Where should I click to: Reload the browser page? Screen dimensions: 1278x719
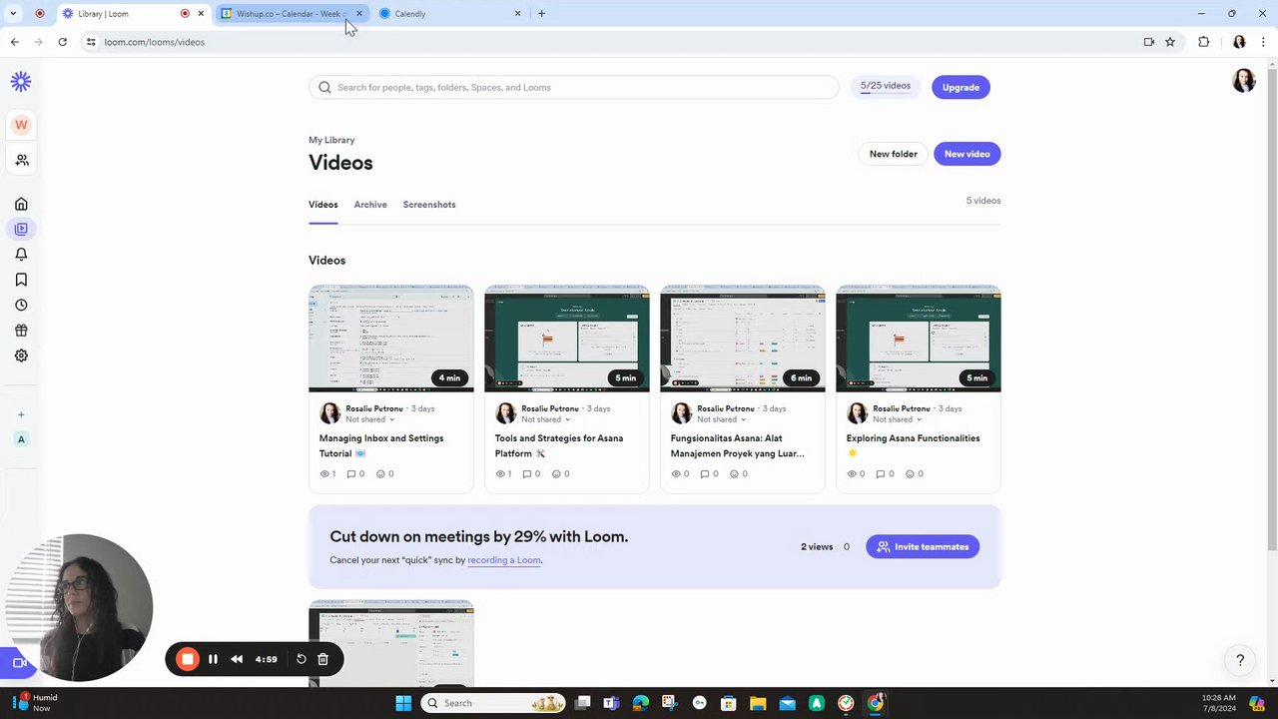[62, 42]
